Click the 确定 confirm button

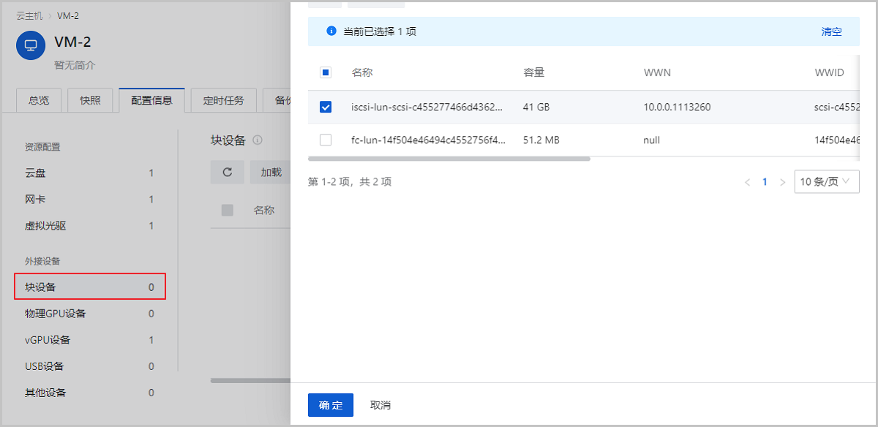coord(331,405)
